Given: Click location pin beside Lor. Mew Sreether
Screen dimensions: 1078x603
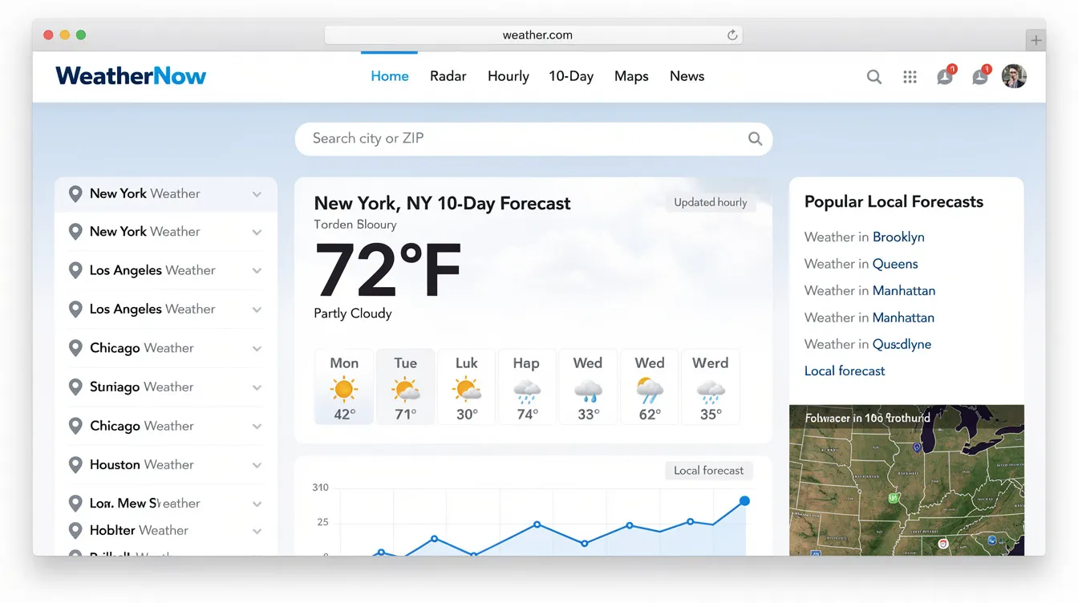Looking at the screenshot, I should pos(75,504).
